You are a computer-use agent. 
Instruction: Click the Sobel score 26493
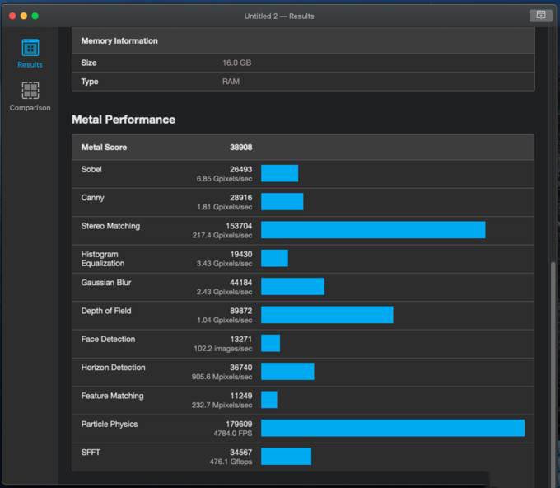[x=241, y=170]
